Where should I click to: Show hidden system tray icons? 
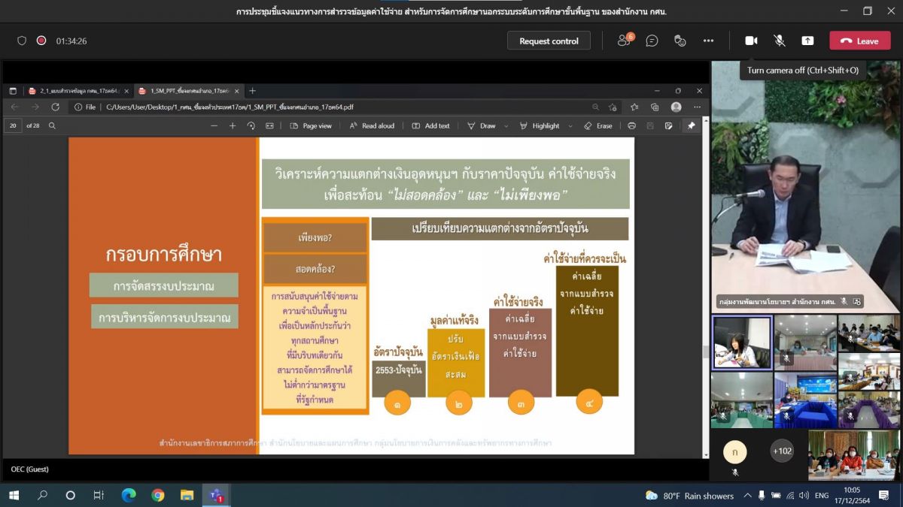point(747,496)
